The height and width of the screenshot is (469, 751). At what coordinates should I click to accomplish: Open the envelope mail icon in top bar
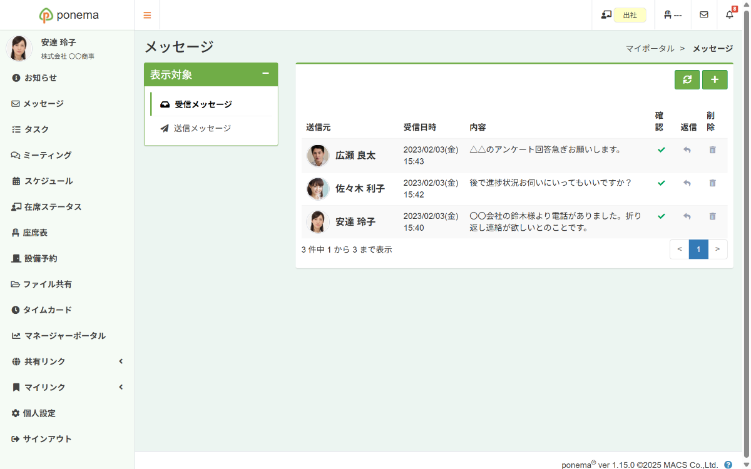[x=704, y=15]
